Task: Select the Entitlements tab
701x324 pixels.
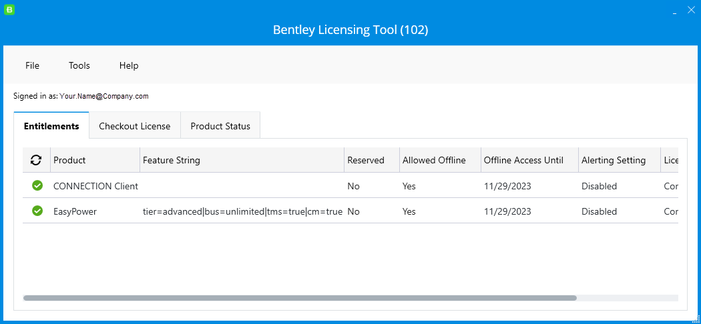Action: point(51,126)
